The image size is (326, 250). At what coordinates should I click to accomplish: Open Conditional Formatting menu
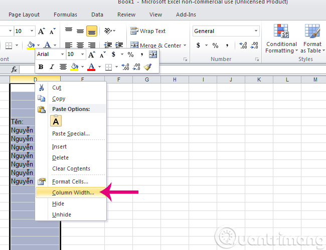[x=281, y=39]
